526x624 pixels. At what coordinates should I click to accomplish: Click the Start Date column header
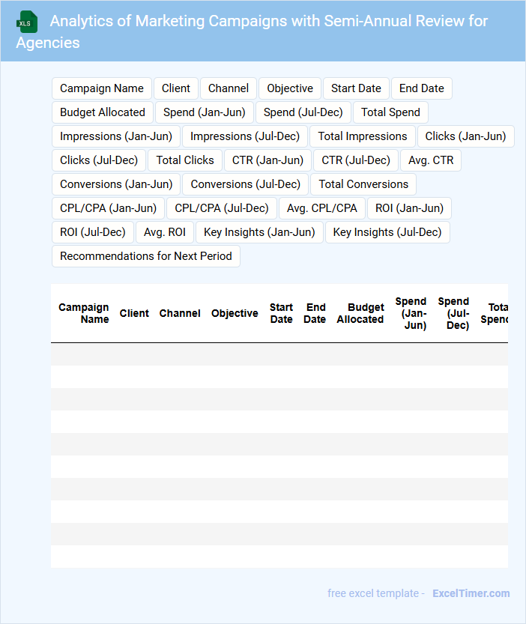click(x=281, y=313)
